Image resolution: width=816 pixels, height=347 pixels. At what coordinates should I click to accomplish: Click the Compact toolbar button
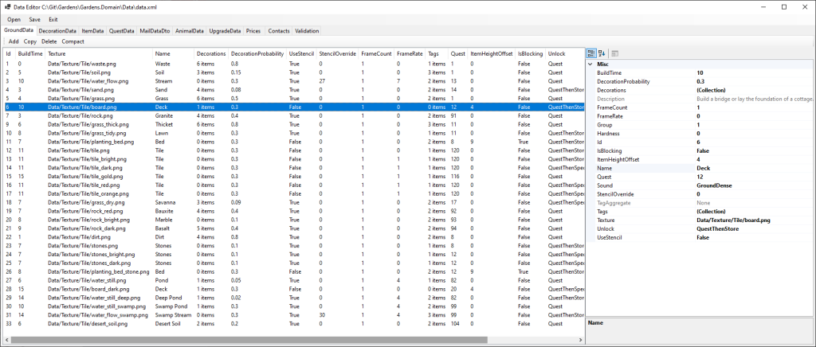coord(73,41)
